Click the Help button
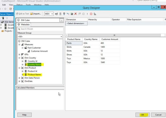166x118 pixels. [x=24, y=115]
